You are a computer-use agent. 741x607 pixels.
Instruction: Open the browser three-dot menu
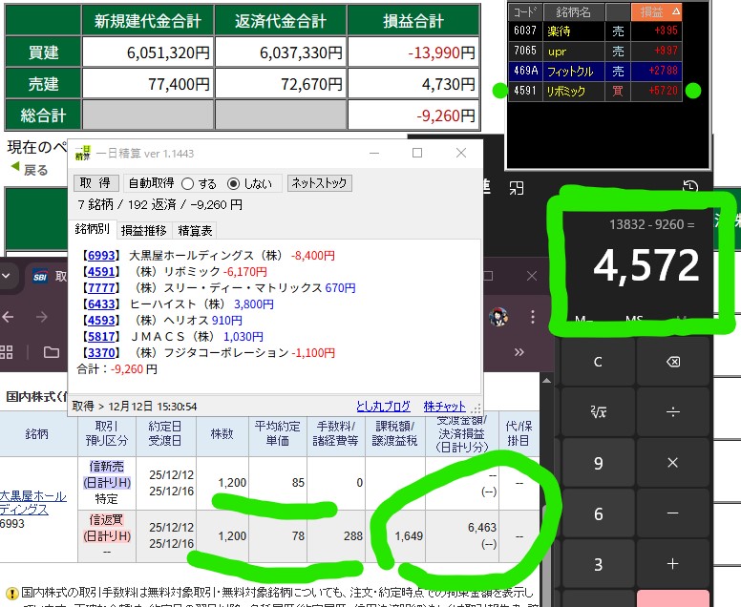coord(535,318)
